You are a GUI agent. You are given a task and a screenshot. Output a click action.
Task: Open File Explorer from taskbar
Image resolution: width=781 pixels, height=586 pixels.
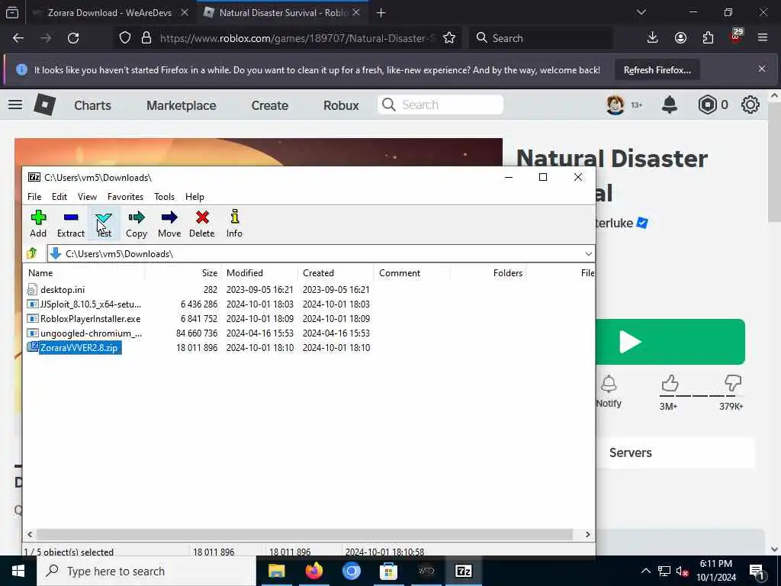click(276, 571)
